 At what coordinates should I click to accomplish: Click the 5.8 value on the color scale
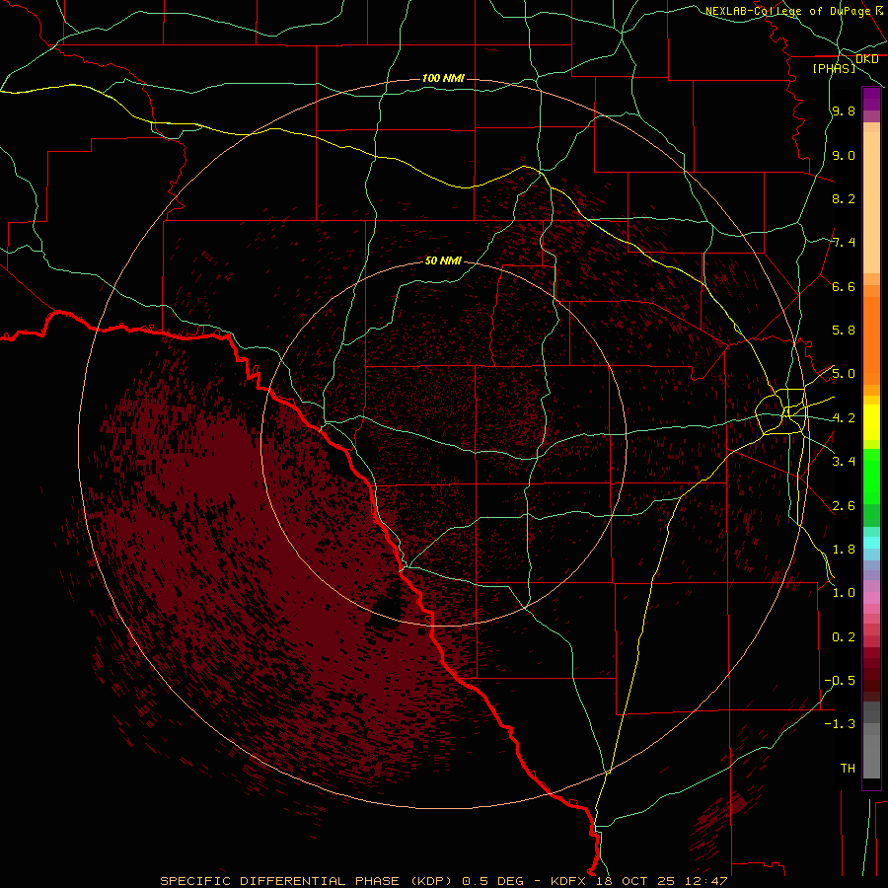pyautogui.click(x=844, y=331)
